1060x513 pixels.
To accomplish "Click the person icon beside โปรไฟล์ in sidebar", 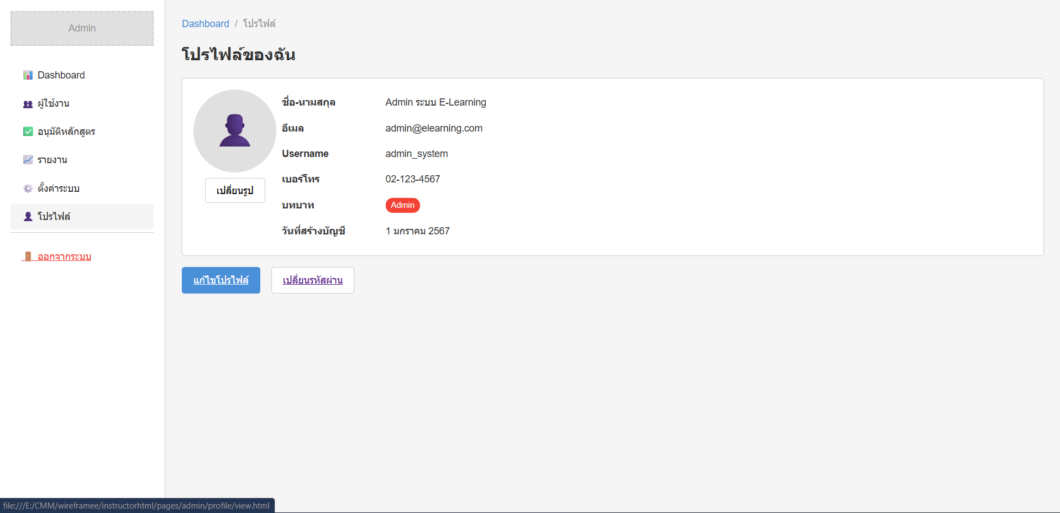I will point(28,217).
